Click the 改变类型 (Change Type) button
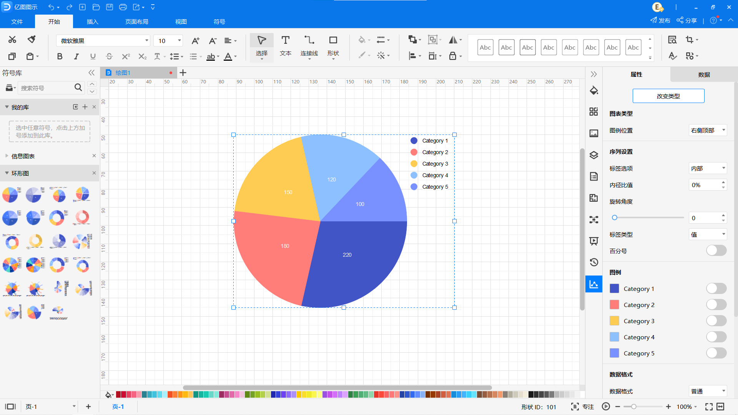738x415 pixels. click(x=668, y=96)
